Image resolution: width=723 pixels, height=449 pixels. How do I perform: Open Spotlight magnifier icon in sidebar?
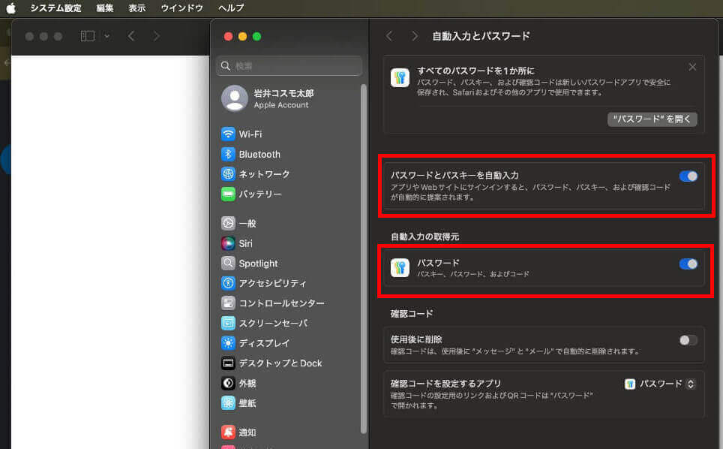(228, 263)
